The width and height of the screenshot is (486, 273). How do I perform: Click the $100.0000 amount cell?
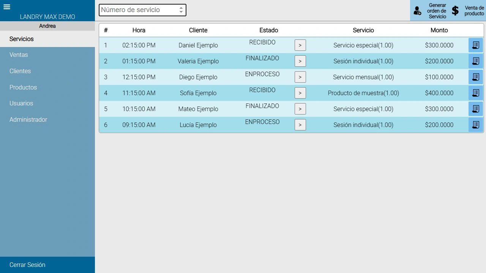[439, 77]
